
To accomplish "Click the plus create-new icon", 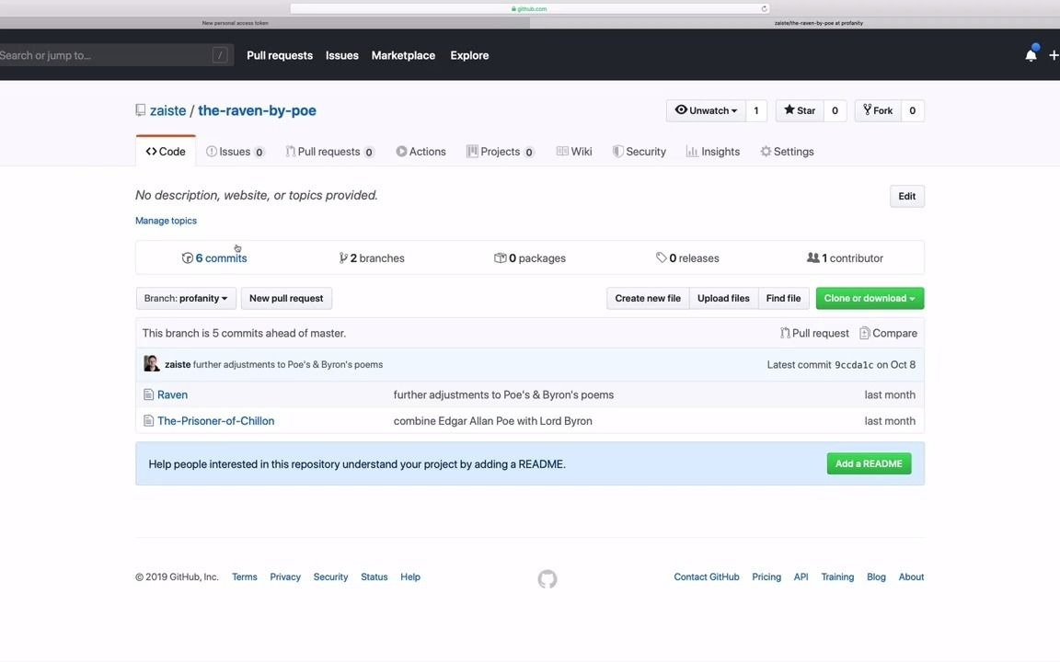I will [1054, 55].
